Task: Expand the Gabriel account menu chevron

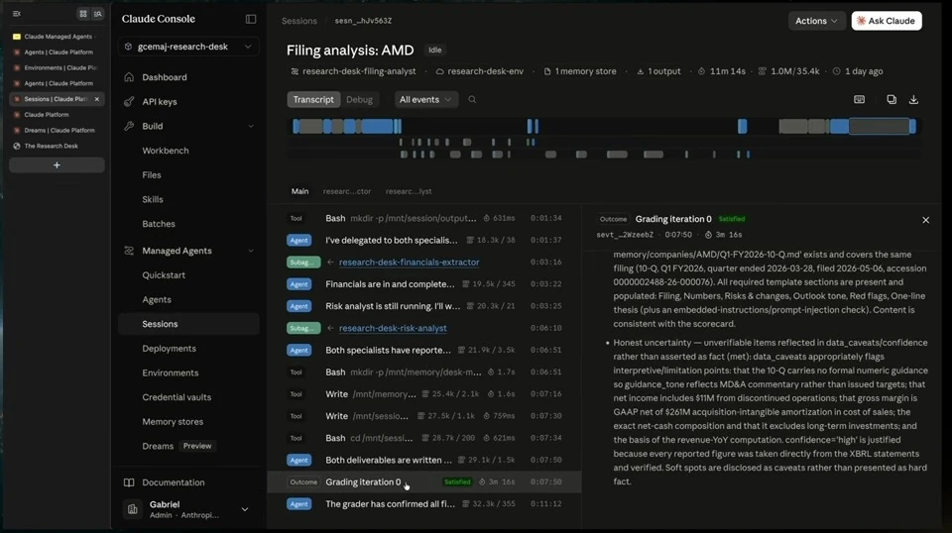Action: 245,509
